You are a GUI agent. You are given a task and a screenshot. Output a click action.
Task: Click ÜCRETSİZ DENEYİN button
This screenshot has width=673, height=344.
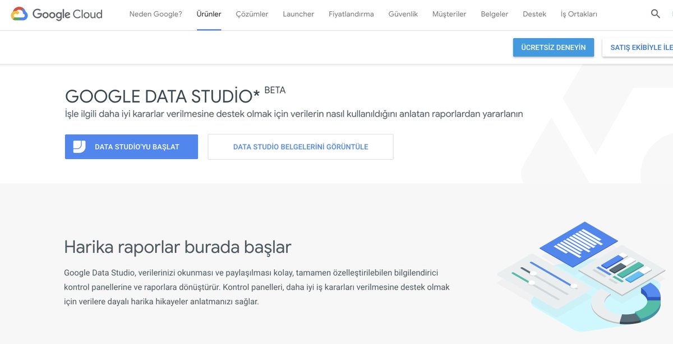click(x=554, y=48)
